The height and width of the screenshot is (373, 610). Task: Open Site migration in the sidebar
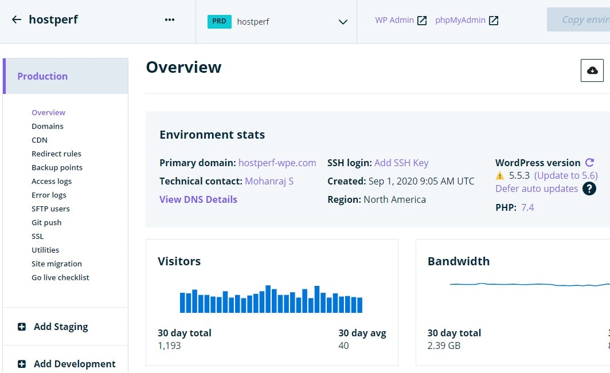click(57, 264)
